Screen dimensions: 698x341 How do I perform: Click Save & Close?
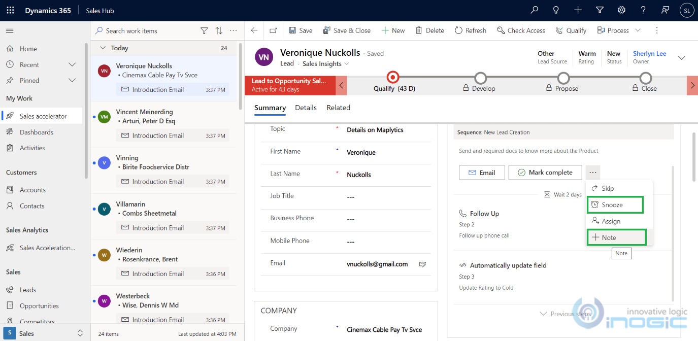coord(347,30)
